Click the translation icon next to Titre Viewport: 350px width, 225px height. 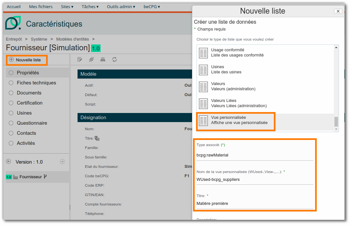(97, 138)
